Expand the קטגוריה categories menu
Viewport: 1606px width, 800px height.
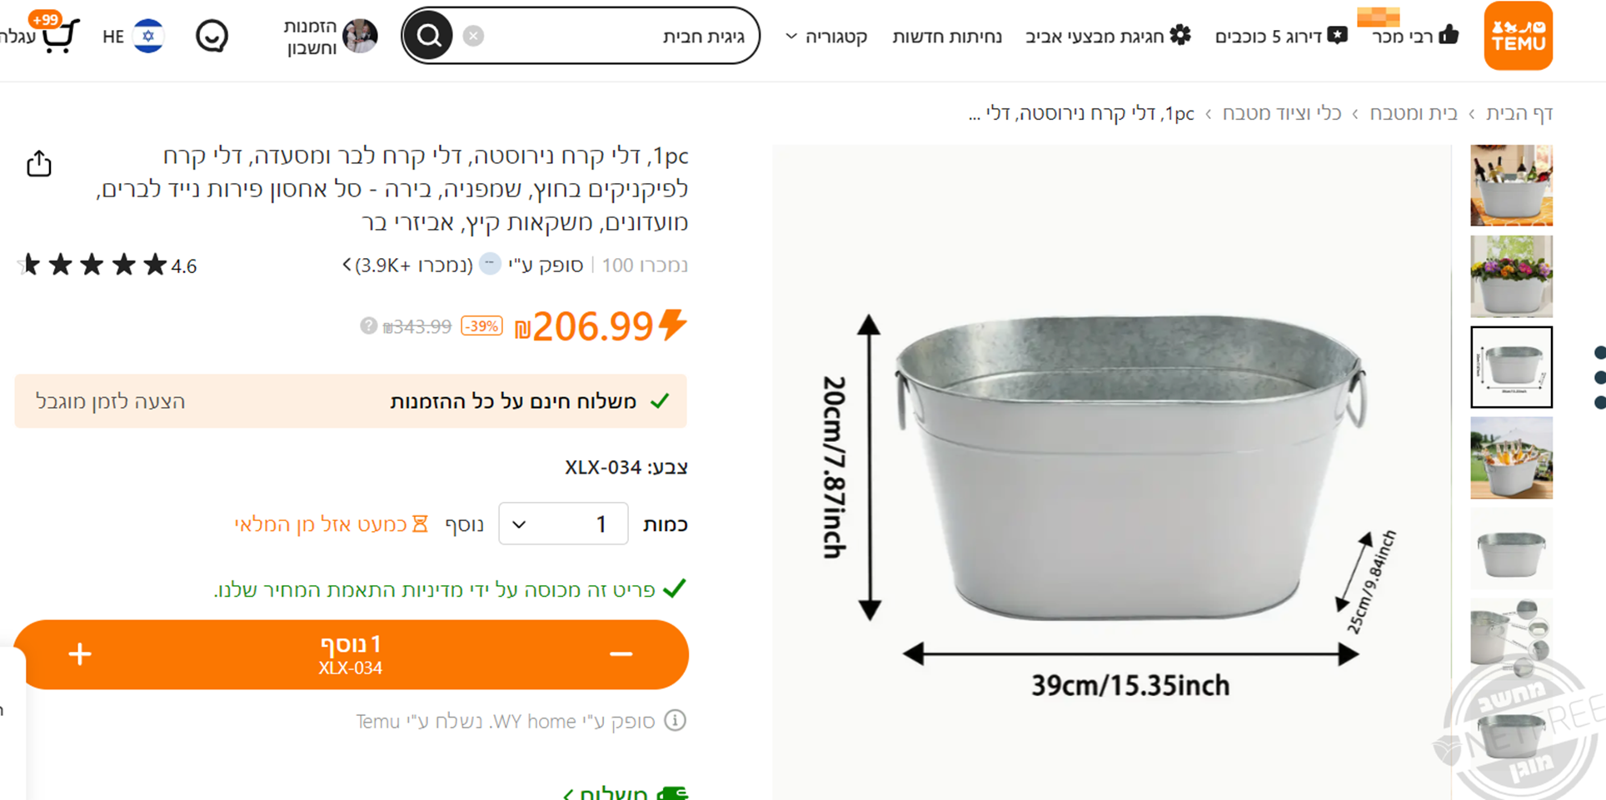click(x=826, y=36)
